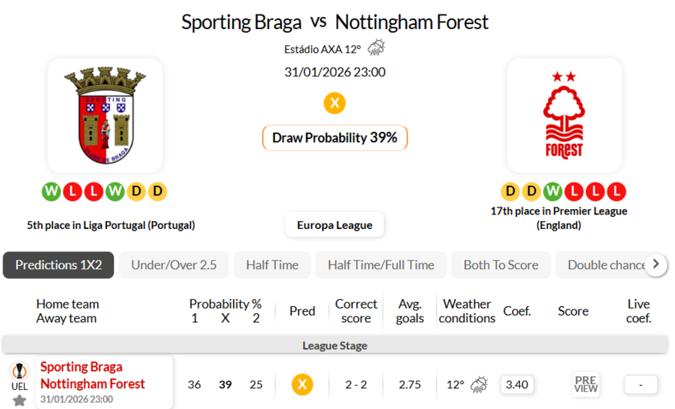Viewport: 675px width, 409px height.
Task: Click the 3.40 coefficient button
Action: pyautogui.click(x=516, y=384)
